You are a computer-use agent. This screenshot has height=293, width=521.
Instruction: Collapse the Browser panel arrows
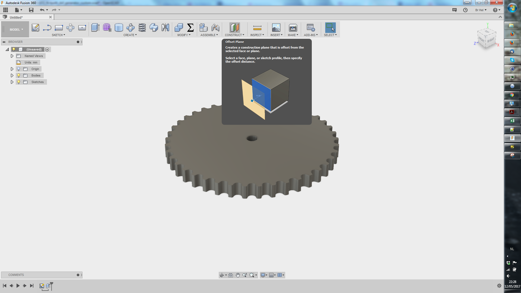point(4,42)
